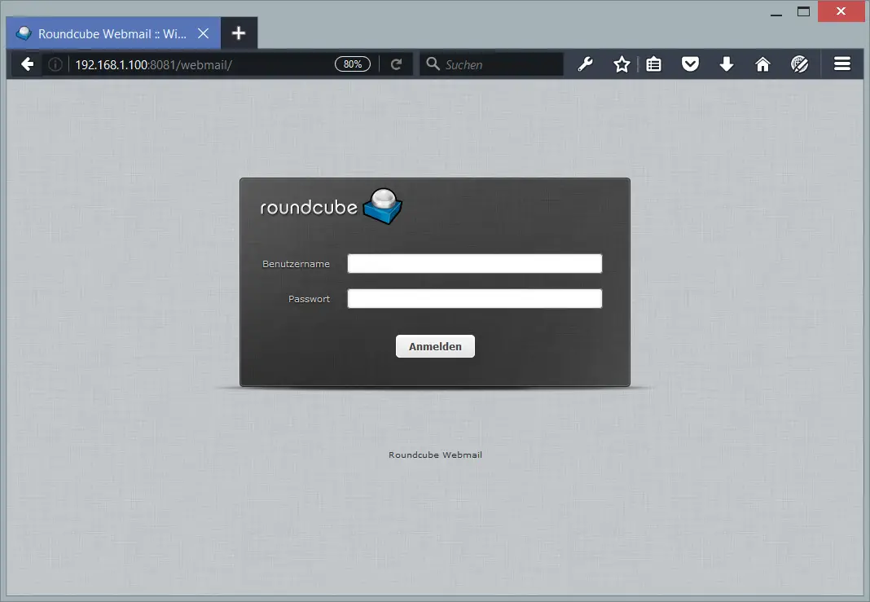
Task: Click the Passwort input field
Action: 474,298
